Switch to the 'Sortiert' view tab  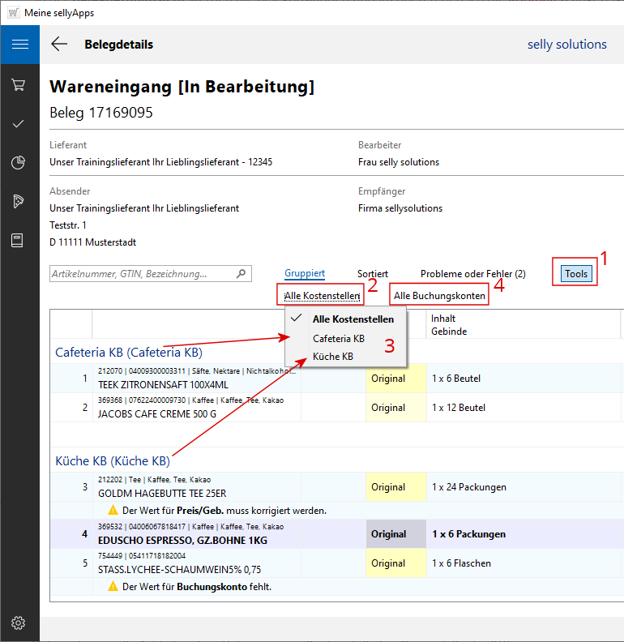(373, 274)
